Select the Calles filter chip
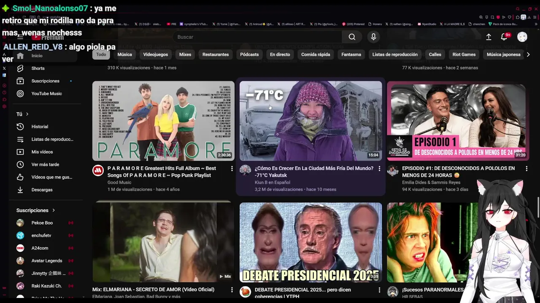Screen dimensions: 540x303 (435, 55)
